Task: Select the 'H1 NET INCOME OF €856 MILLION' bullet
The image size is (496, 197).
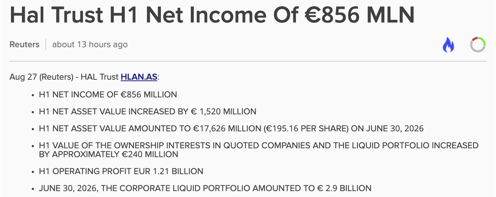Action: [x=108, y=94]
